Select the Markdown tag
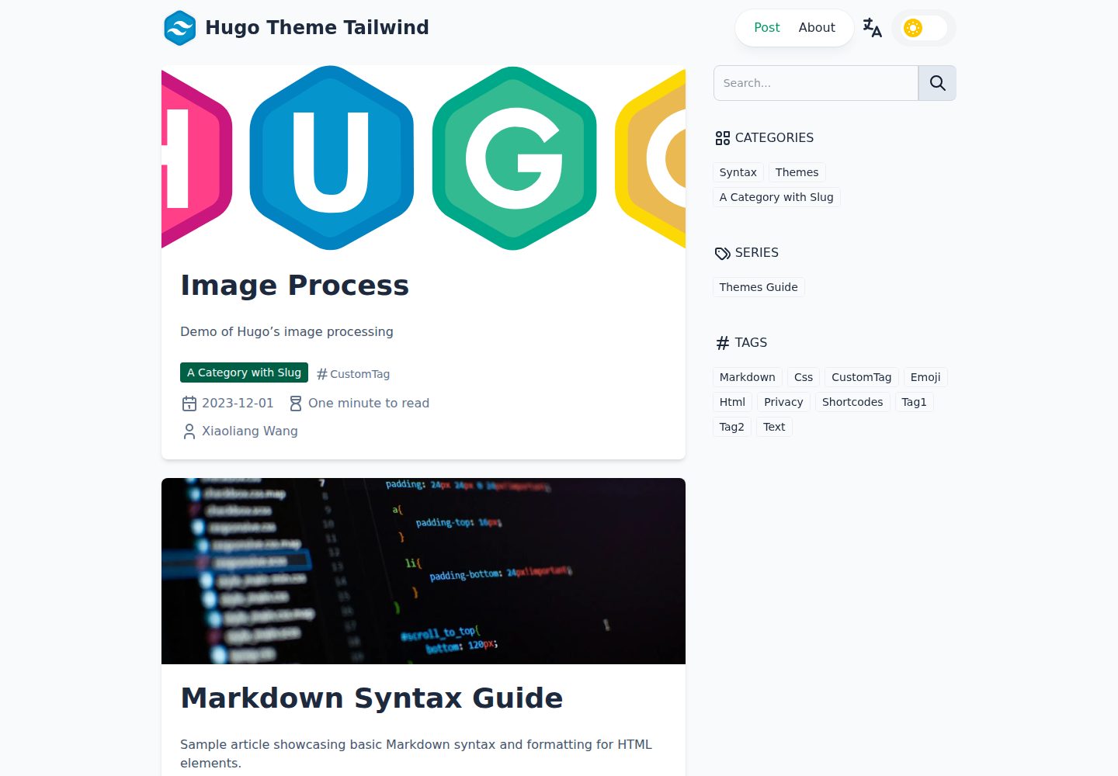This screenshot has width=1118, height=776. [747, 377]
